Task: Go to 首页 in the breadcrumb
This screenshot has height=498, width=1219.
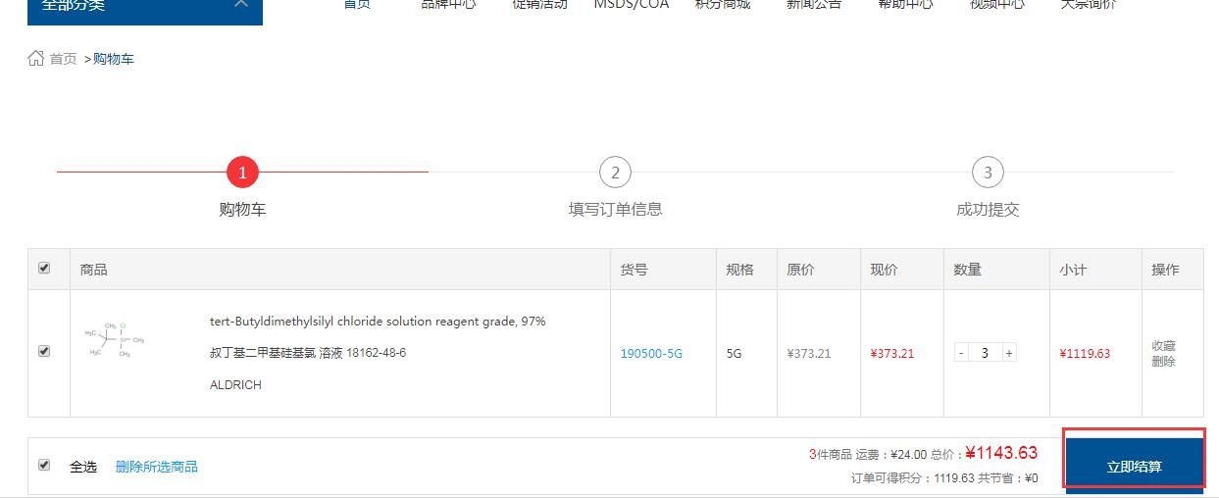Action: click(63, 59)
